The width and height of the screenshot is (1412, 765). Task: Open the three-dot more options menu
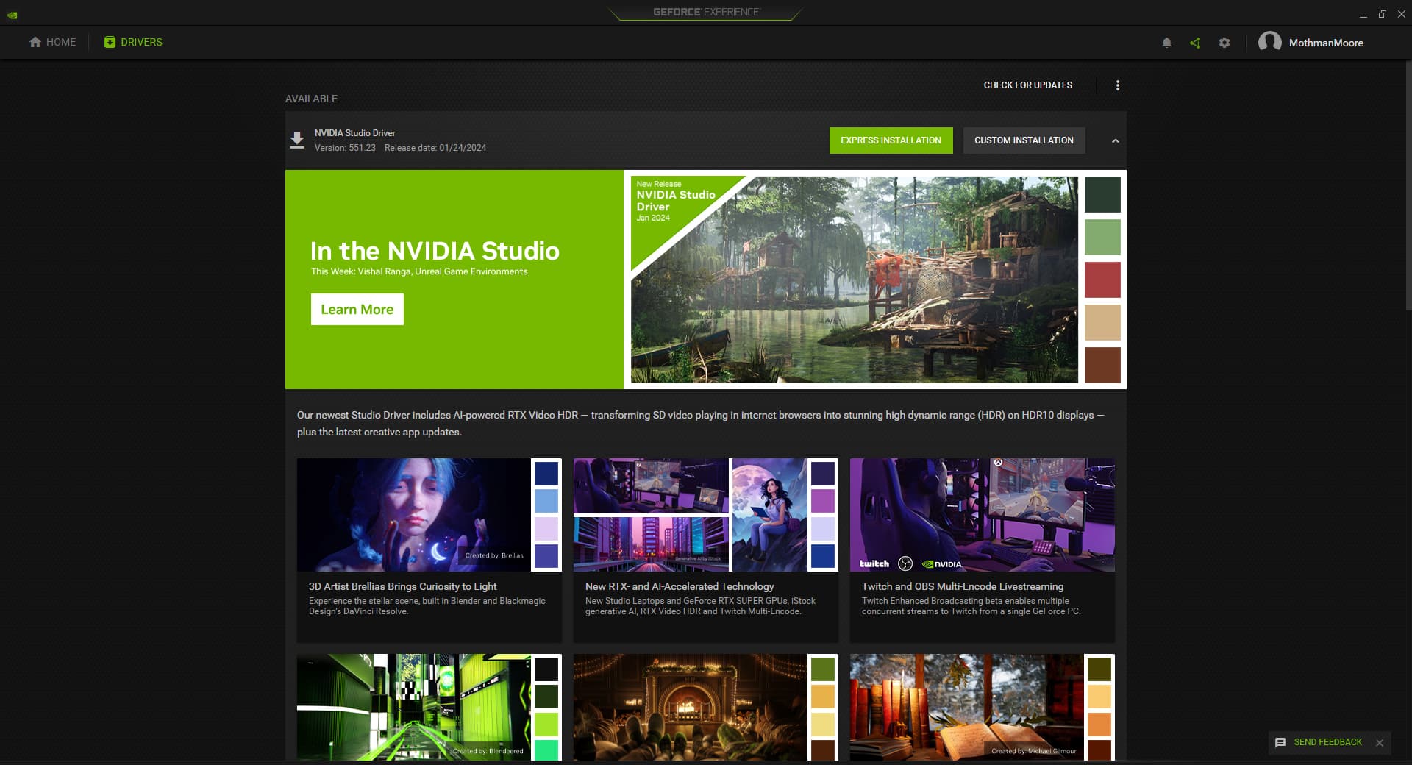(x=1118, y=85)
